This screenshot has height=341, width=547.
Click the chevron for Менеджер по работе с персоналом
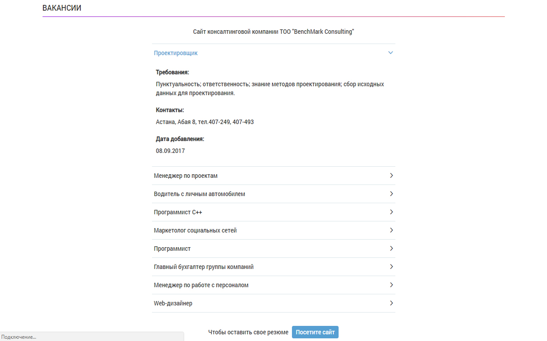[391, 285]
